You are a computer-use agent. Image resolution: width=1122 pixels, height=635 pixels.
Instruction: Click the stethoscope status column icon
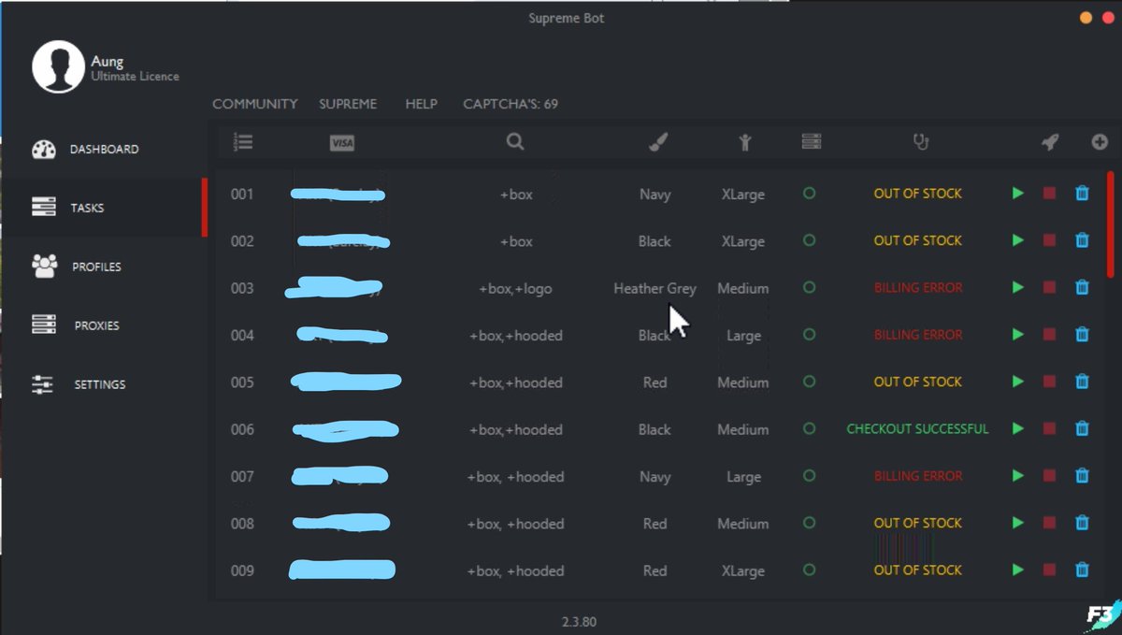pyautogui.click(x=921, y=142)
